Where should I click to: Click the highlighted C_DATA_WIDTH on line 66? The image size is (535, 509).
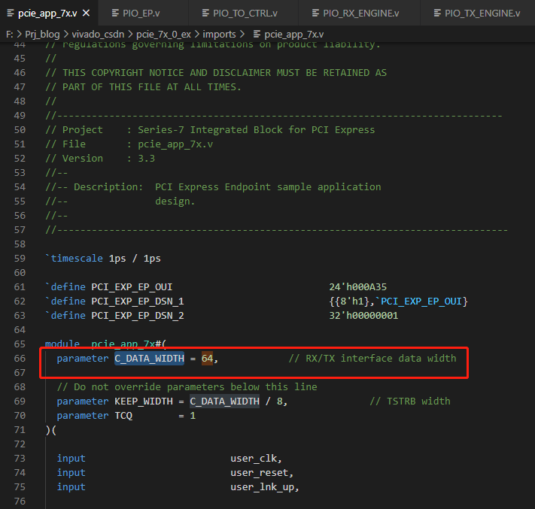tap(149, 359)
